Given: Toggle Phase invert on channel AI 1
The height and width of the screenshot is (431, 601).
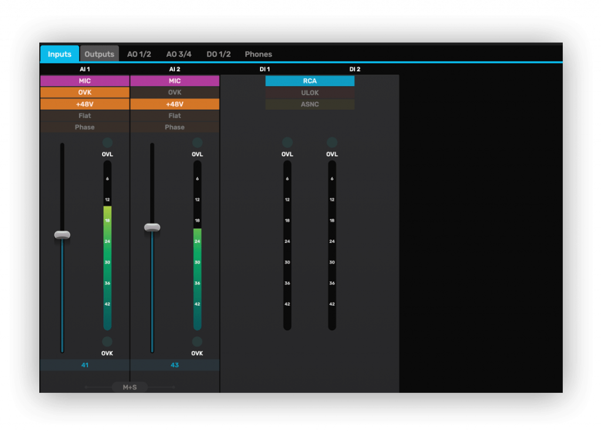Looking at the screenshot, I should tap(84, 127).
